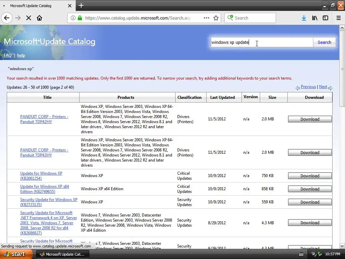Download the Panduit TDP43HY driver
The image size is (345, 259).
tap(310, 152)
